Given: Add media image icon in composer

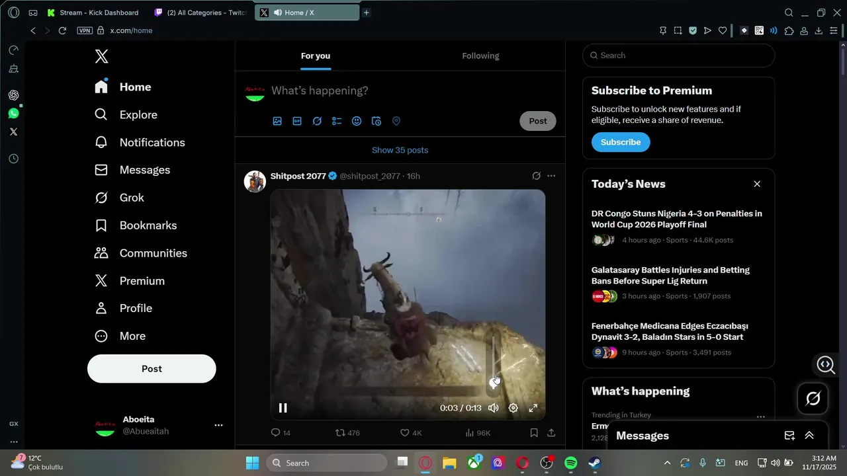Looking at the screenshot, I should pyautogui.click(x=277, y=121).
